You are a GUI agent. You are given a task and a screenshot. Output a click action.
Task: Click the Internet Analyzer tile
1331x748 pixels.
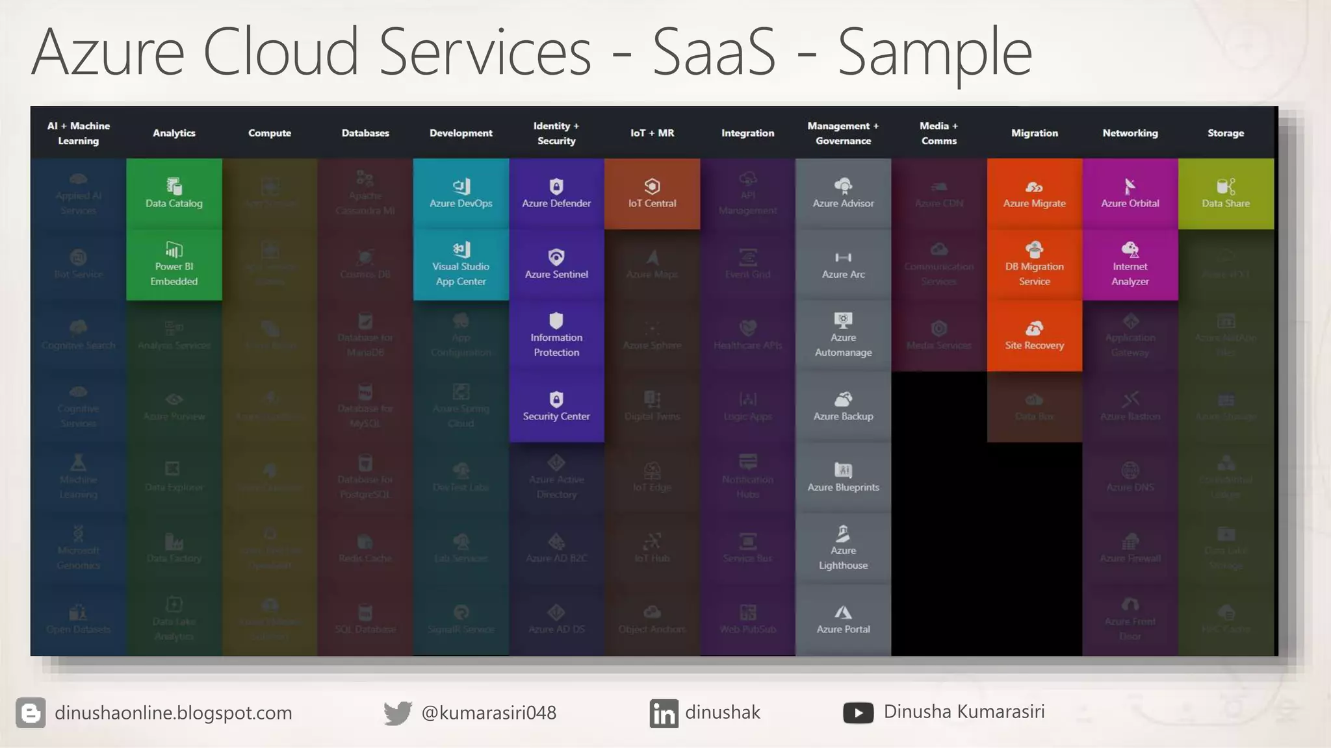pyautogui.click(x=1130, y=265)
